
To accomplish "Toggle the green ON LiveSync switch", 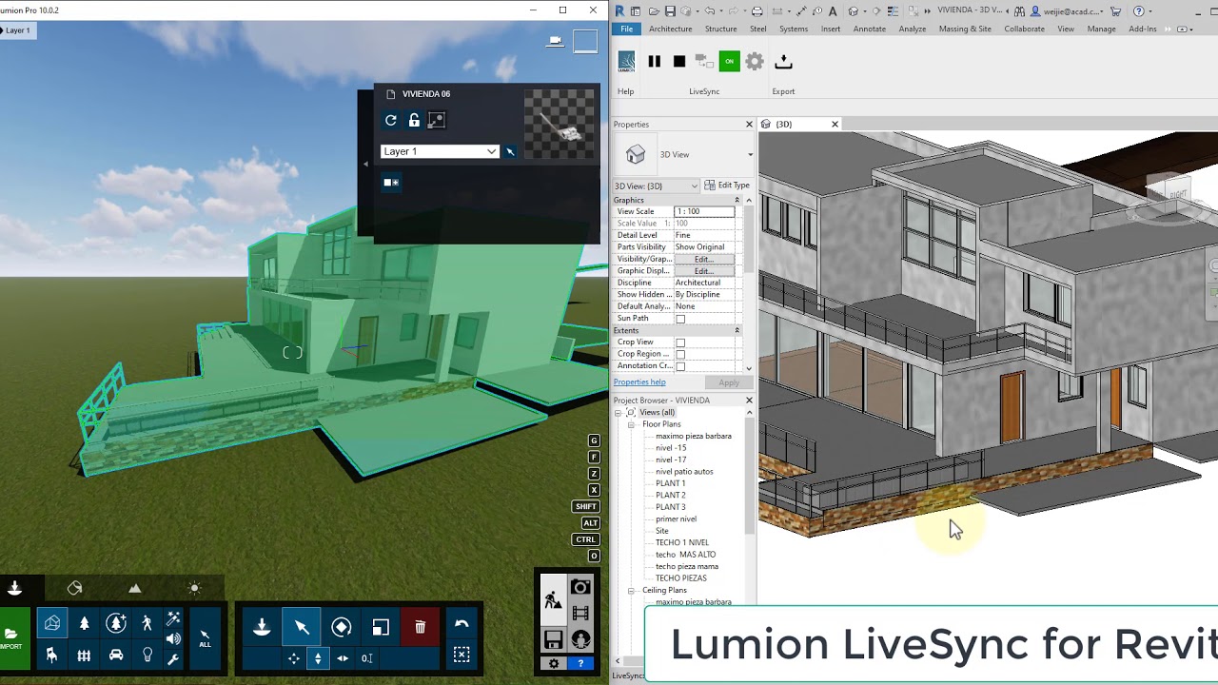I will point(729,62).
